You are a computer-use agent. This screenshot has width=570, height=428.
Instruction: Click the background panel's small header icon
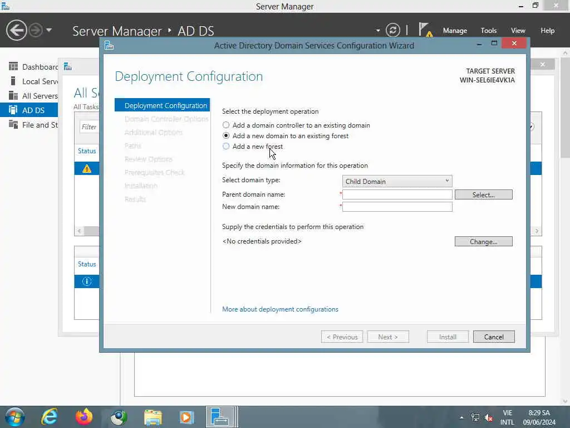pos(67,67)
